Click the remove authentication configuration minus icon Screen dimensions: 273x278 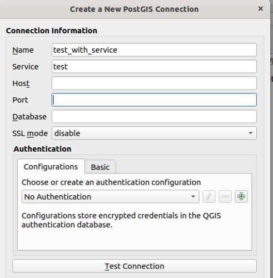pos(225,196)
